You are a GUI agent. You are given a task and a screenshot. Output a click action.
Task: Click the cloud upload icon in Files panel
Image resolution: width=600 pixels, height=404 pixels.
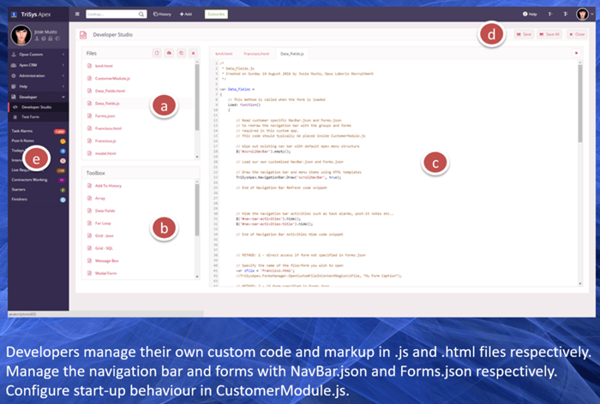[169, 53]
